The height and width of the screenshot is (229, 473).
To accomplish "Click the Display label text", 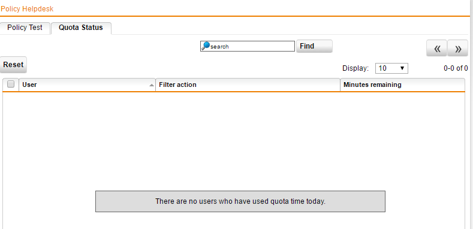I will pos(355,68).
